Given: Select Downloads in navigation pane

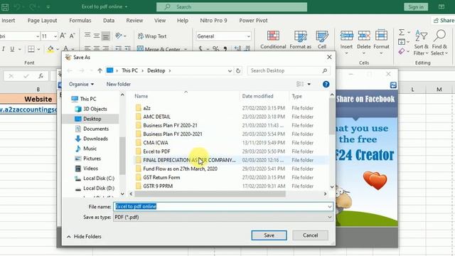Looking at the screenshot, I should coord(95,139).
